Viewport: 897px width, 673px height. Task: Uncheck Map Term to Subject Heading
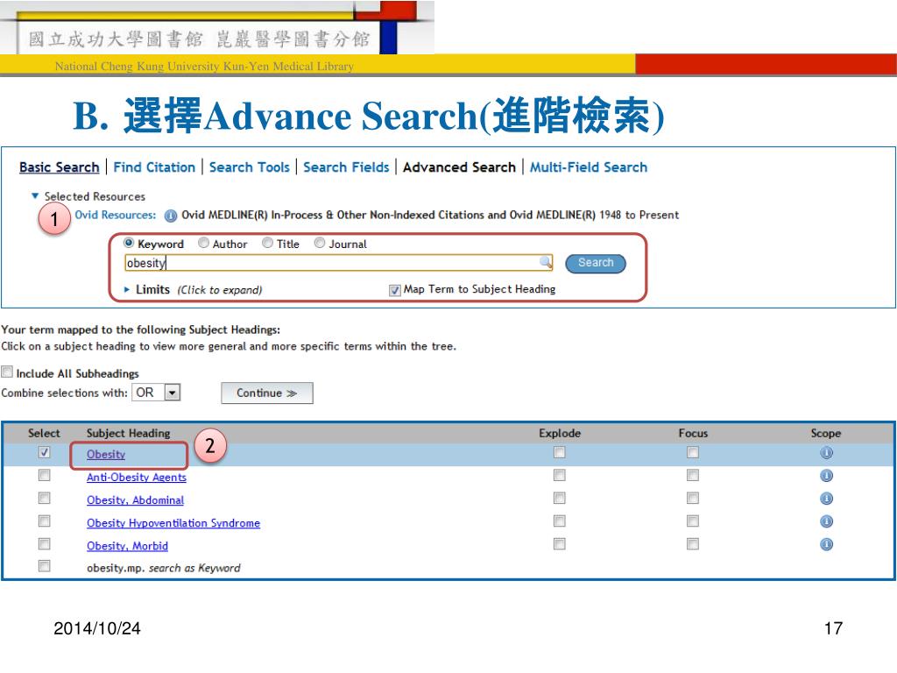[x=395, y=290]
